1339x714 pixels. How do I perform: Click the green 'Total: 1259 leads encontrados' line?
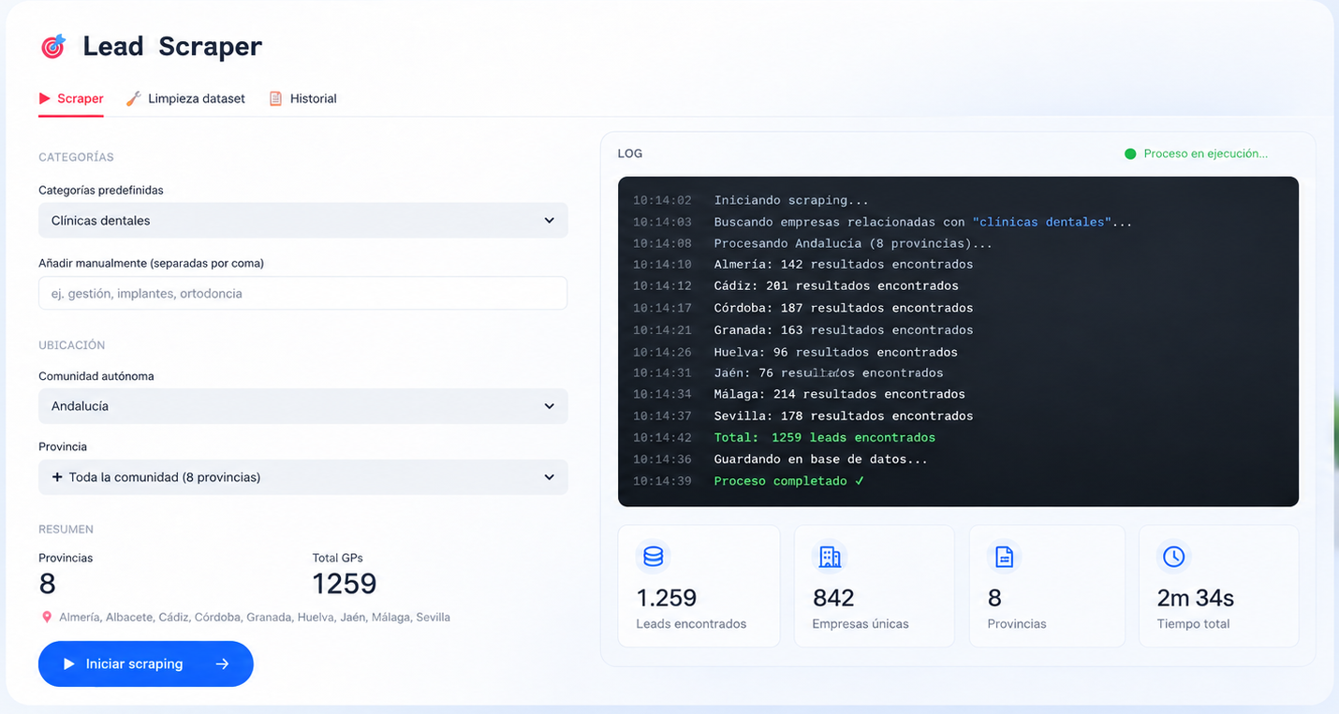pyautogui.click(x=824, y=437)
